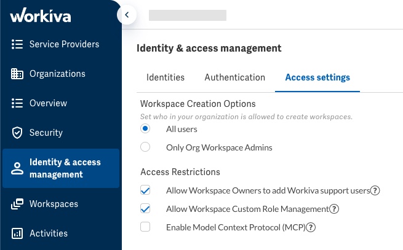Click the 'Workspace Creation Options' heading
This screenshot has height=250, width=403.
click(x=198, y=104)
